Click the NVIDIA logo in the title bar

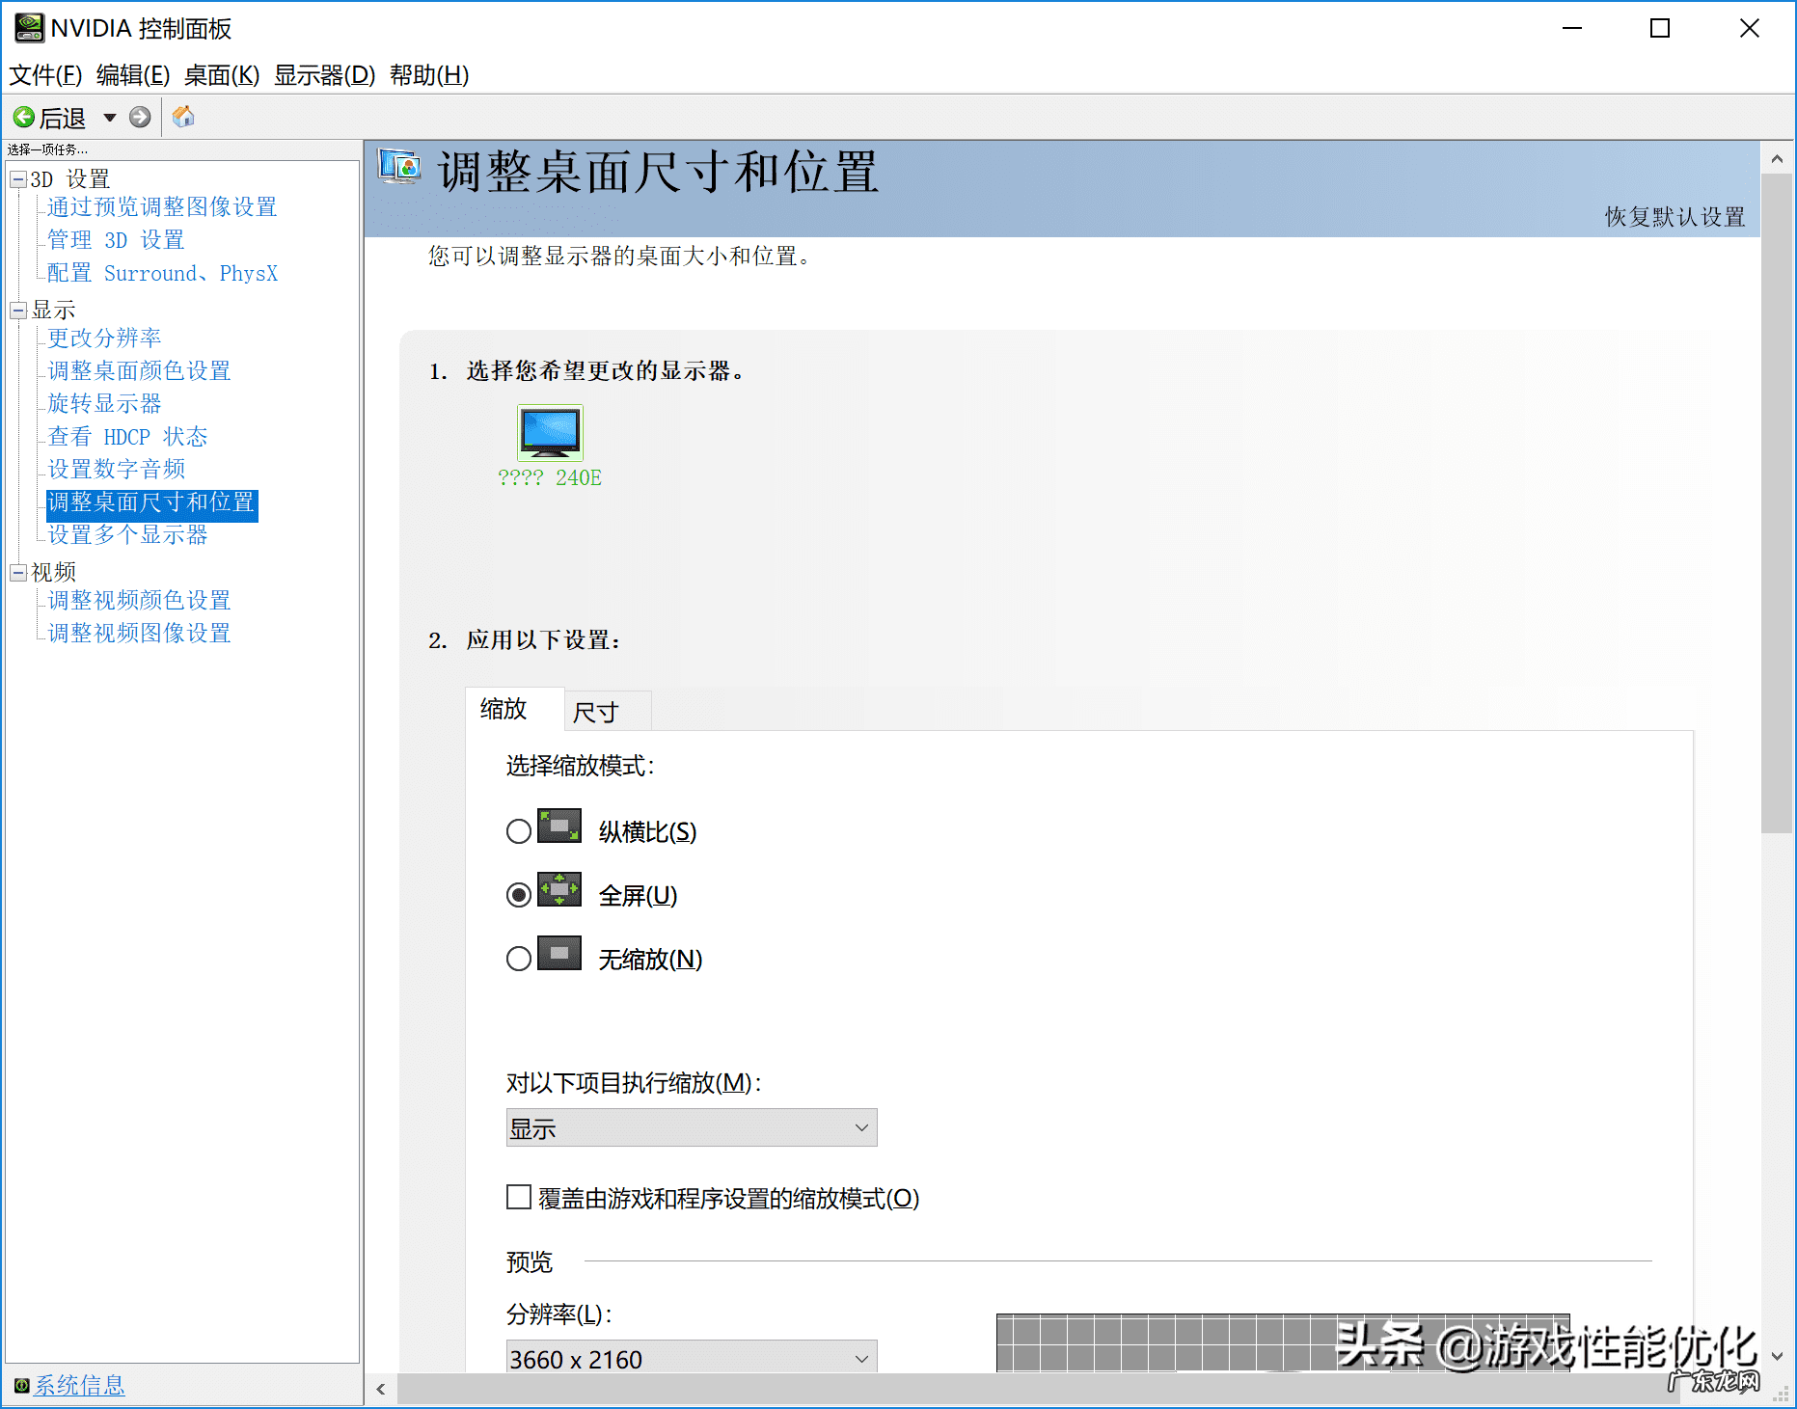click(29, 28)
